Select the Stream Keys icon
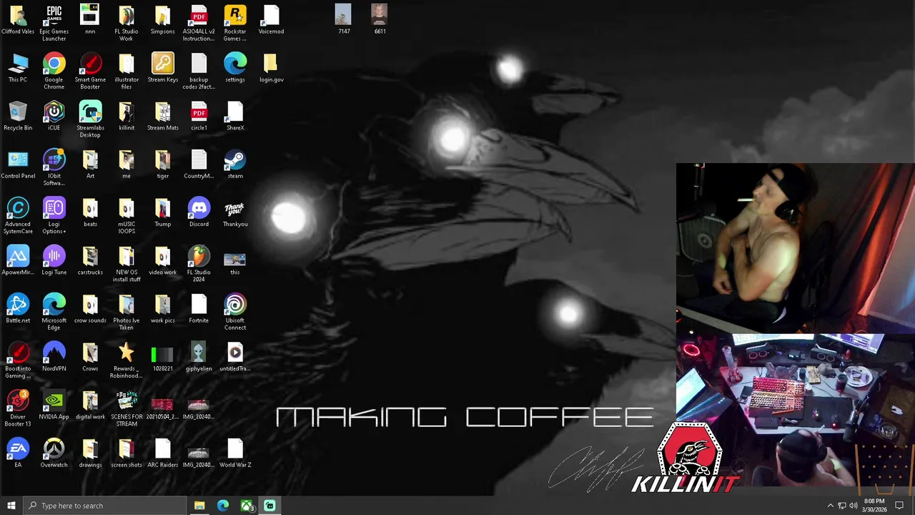The image size is (915, 515). point(162,68)
